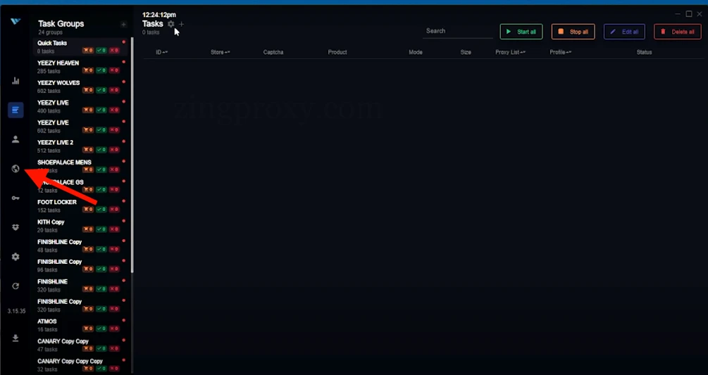This screenshot has height=375, width=708.
Task: Click the Captcha column header
Action: (273, 52)
